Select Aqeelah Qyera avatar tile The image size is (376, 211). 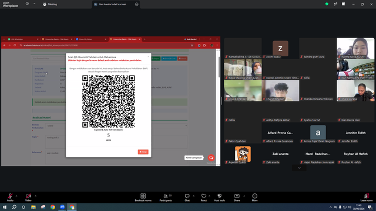point(243,154)
